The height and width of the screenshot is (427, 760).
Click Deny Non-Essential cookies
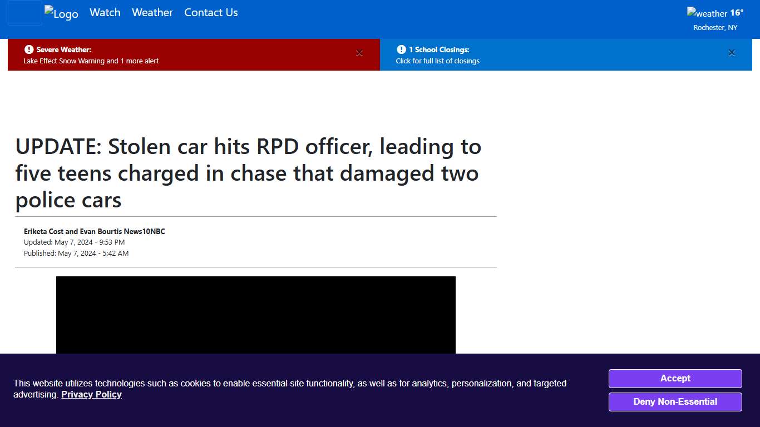(x=675, y=401)
